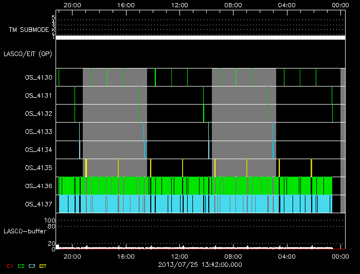Click the 100 mark on LASCO-buffer axis
Image resolution: width=360 pixels, height=274 pixels.
coord(51,220)
